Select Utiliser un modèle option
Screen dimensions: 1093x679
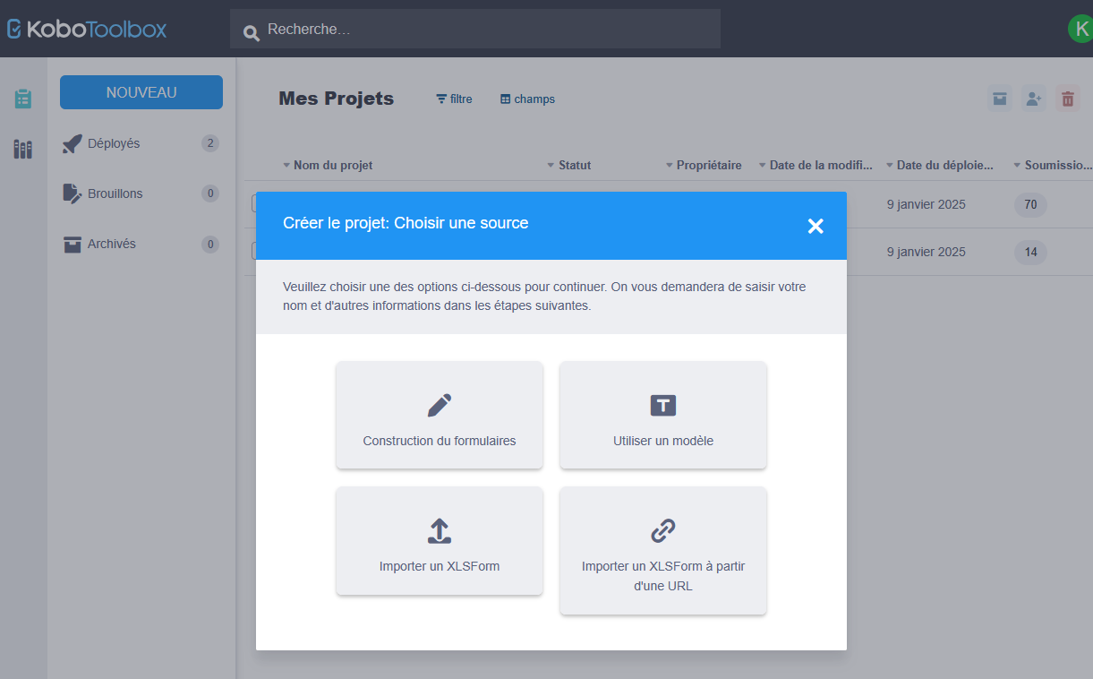click(662, 415)
